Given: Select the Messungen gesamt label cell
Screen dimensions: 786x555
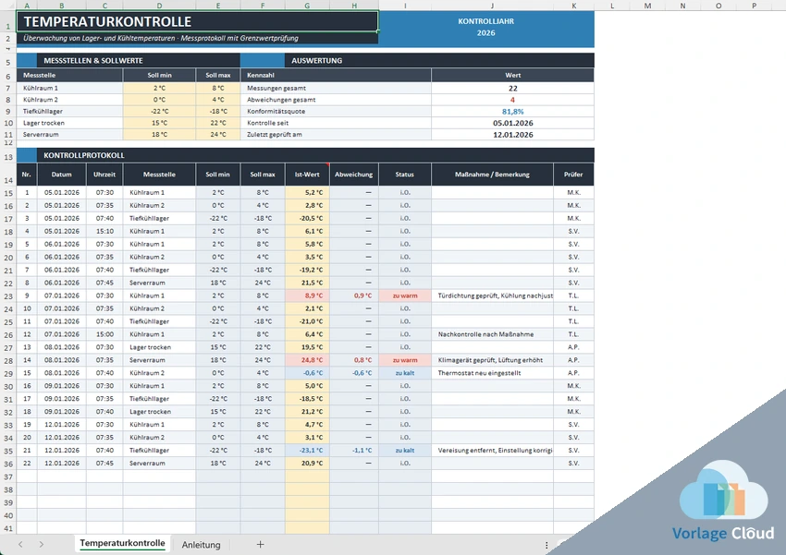Looking at the screenshot, I should click(x=336, y=88).
